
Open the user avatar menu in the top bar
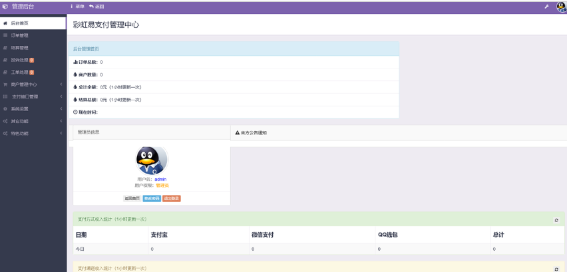[561, 7]
